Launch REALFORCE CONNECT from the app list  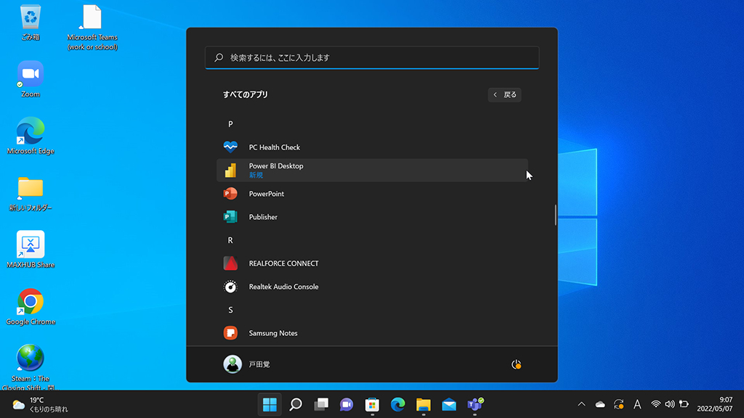click(x=372, y=263)
